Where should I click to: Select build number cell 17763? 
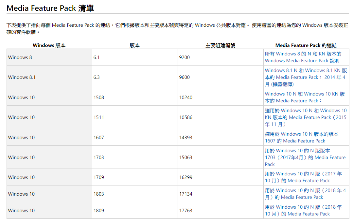(221, 210)
